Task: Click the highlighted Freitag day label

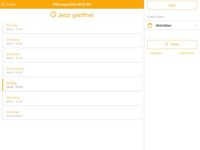Action: coord(11,83)
